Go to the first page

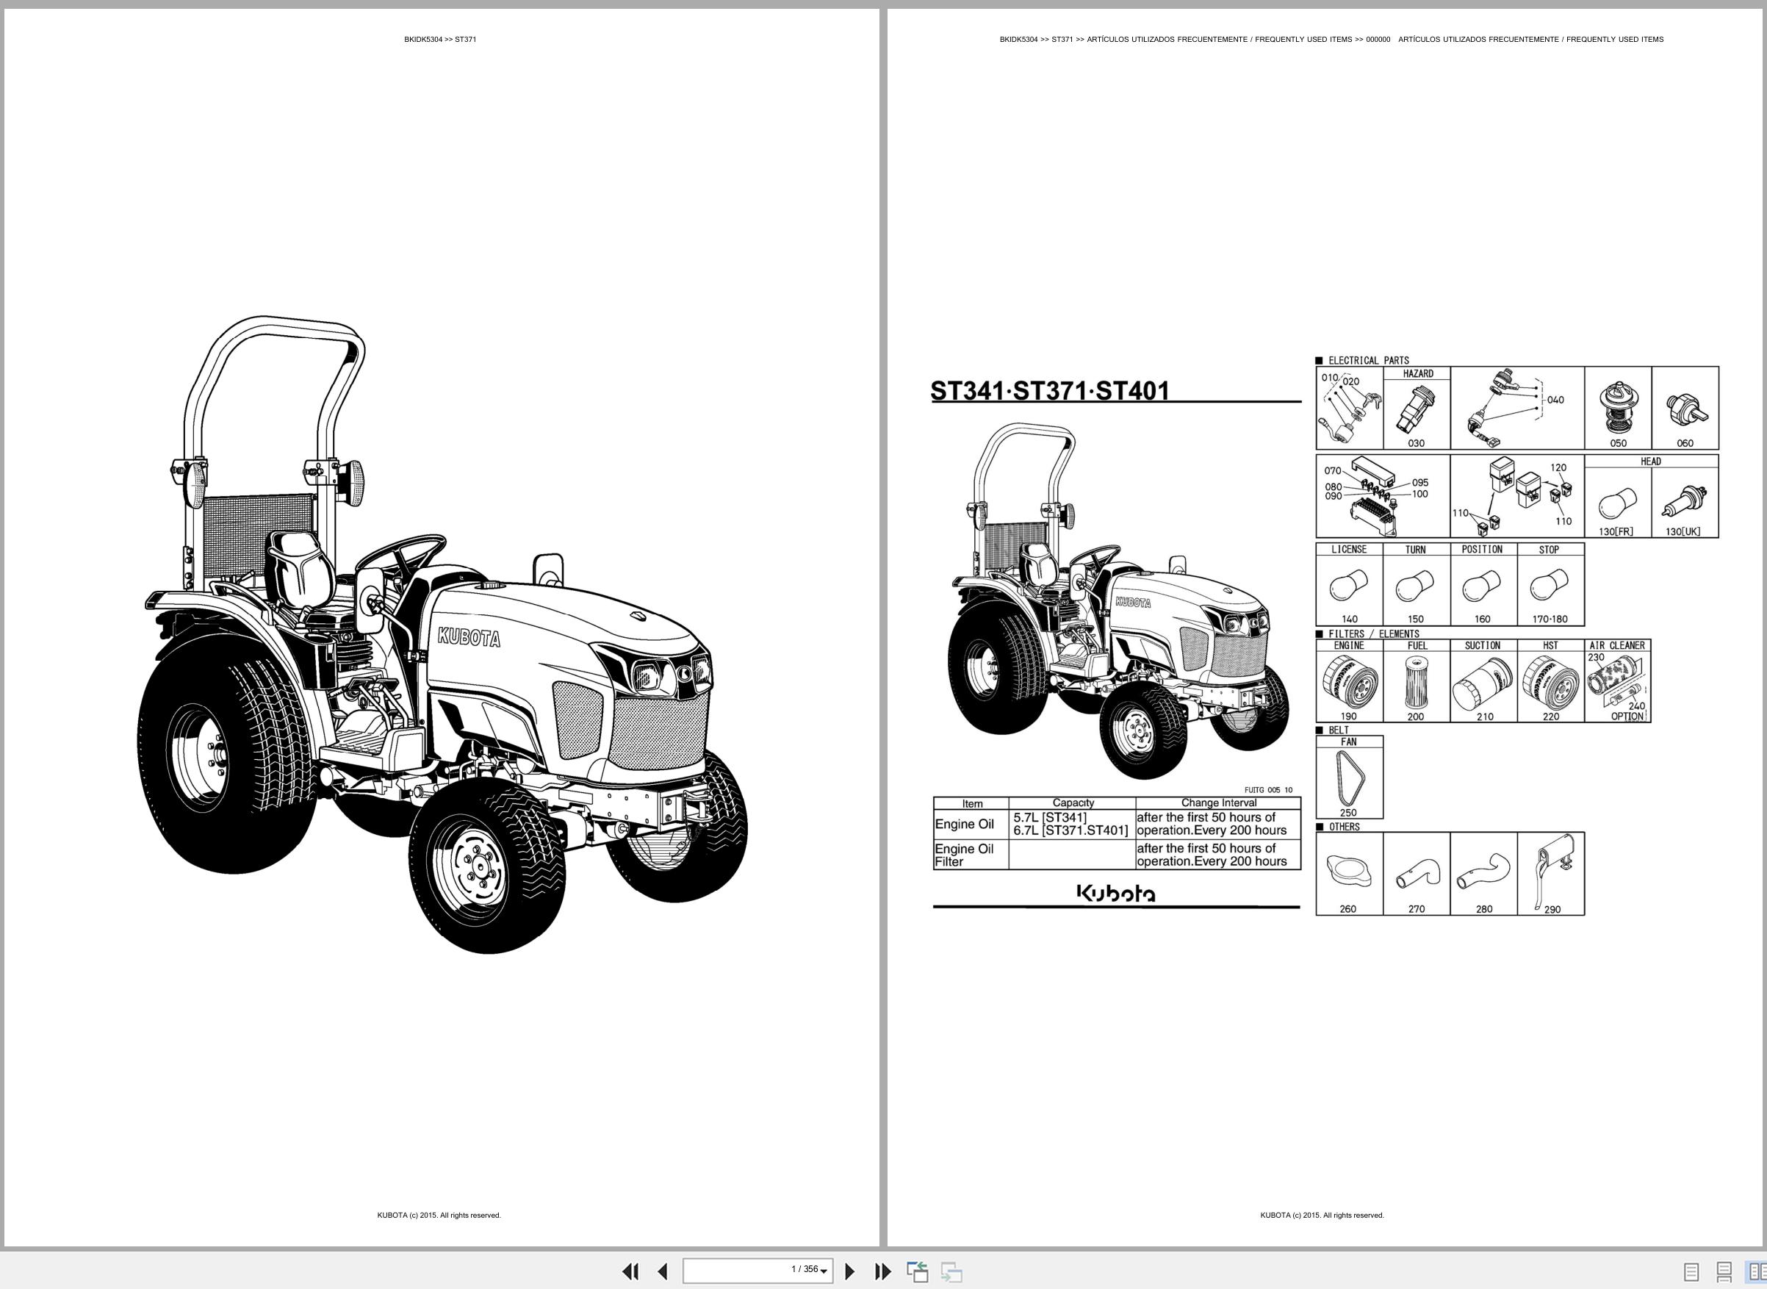point(630,1271)
